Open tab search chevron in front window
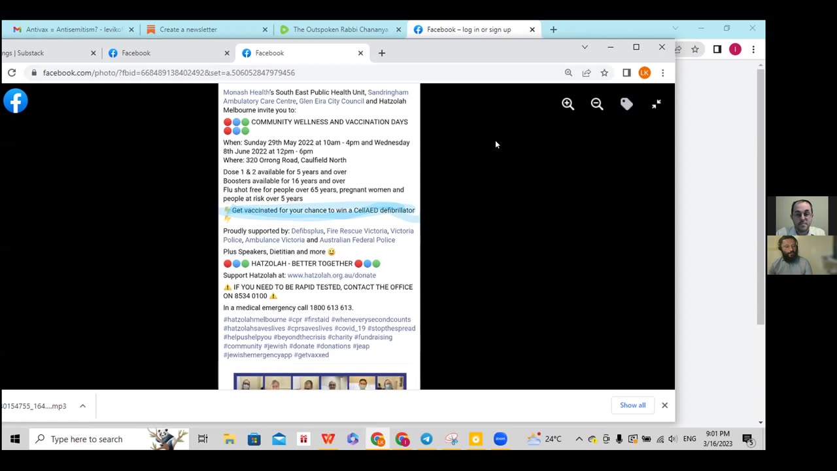This screenshot has height=471, width=837. point(585,47)
